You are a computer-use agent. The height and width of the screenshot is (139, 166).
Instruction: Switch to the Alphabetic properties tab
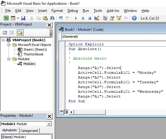pyautogui.click(x=9, y=130)
